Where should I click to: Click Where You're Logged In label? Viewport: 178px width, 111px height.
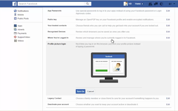(58, 38)
